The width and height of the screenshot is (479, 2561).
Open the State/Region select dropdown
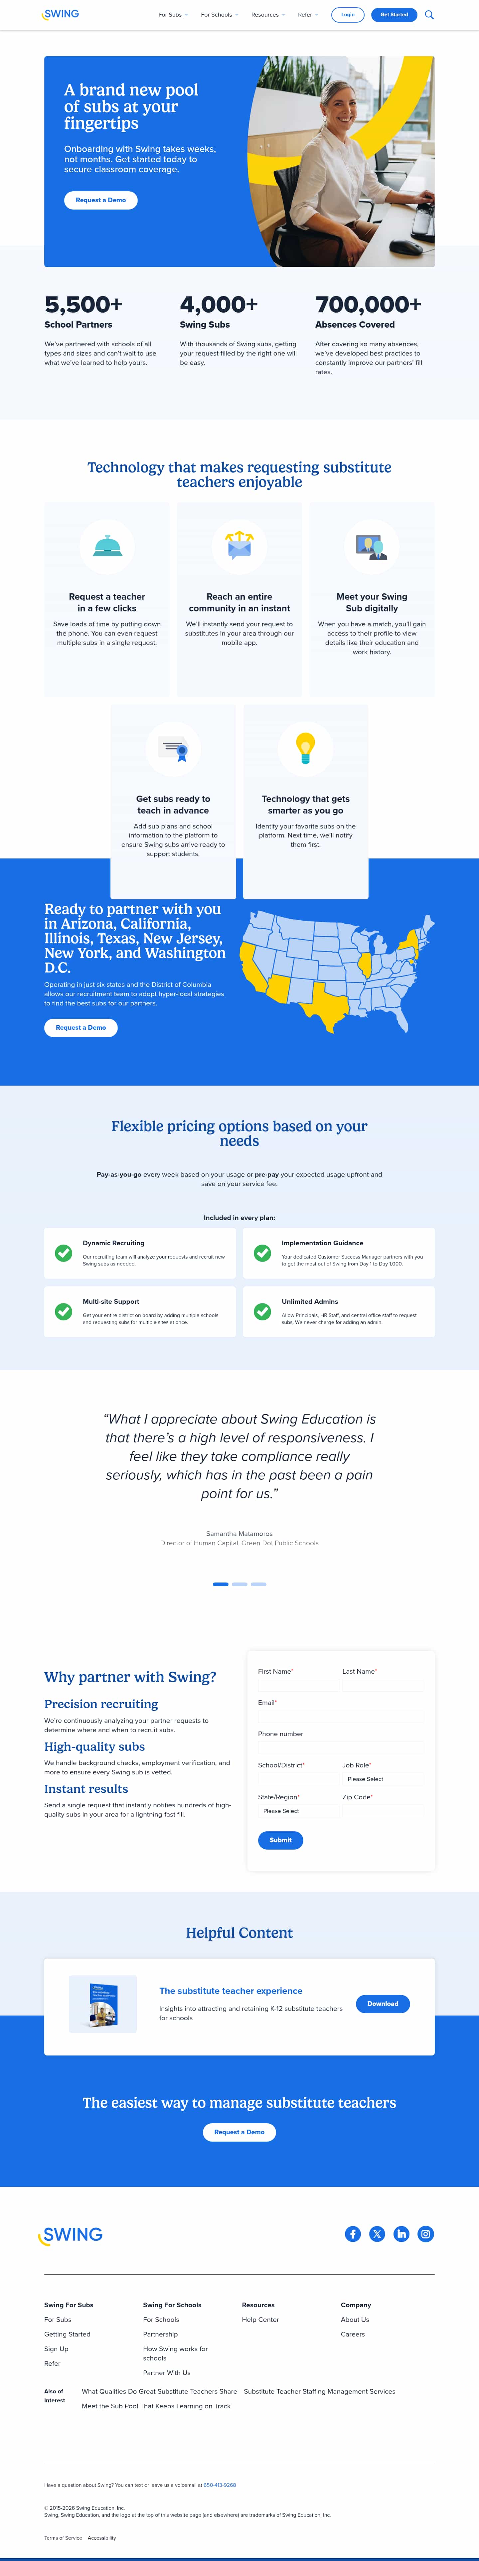pos(298,1810)
